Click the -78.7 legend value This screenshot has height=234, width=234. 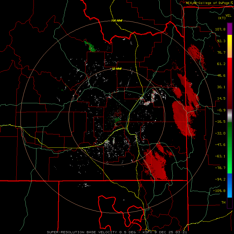pos(220,168)
